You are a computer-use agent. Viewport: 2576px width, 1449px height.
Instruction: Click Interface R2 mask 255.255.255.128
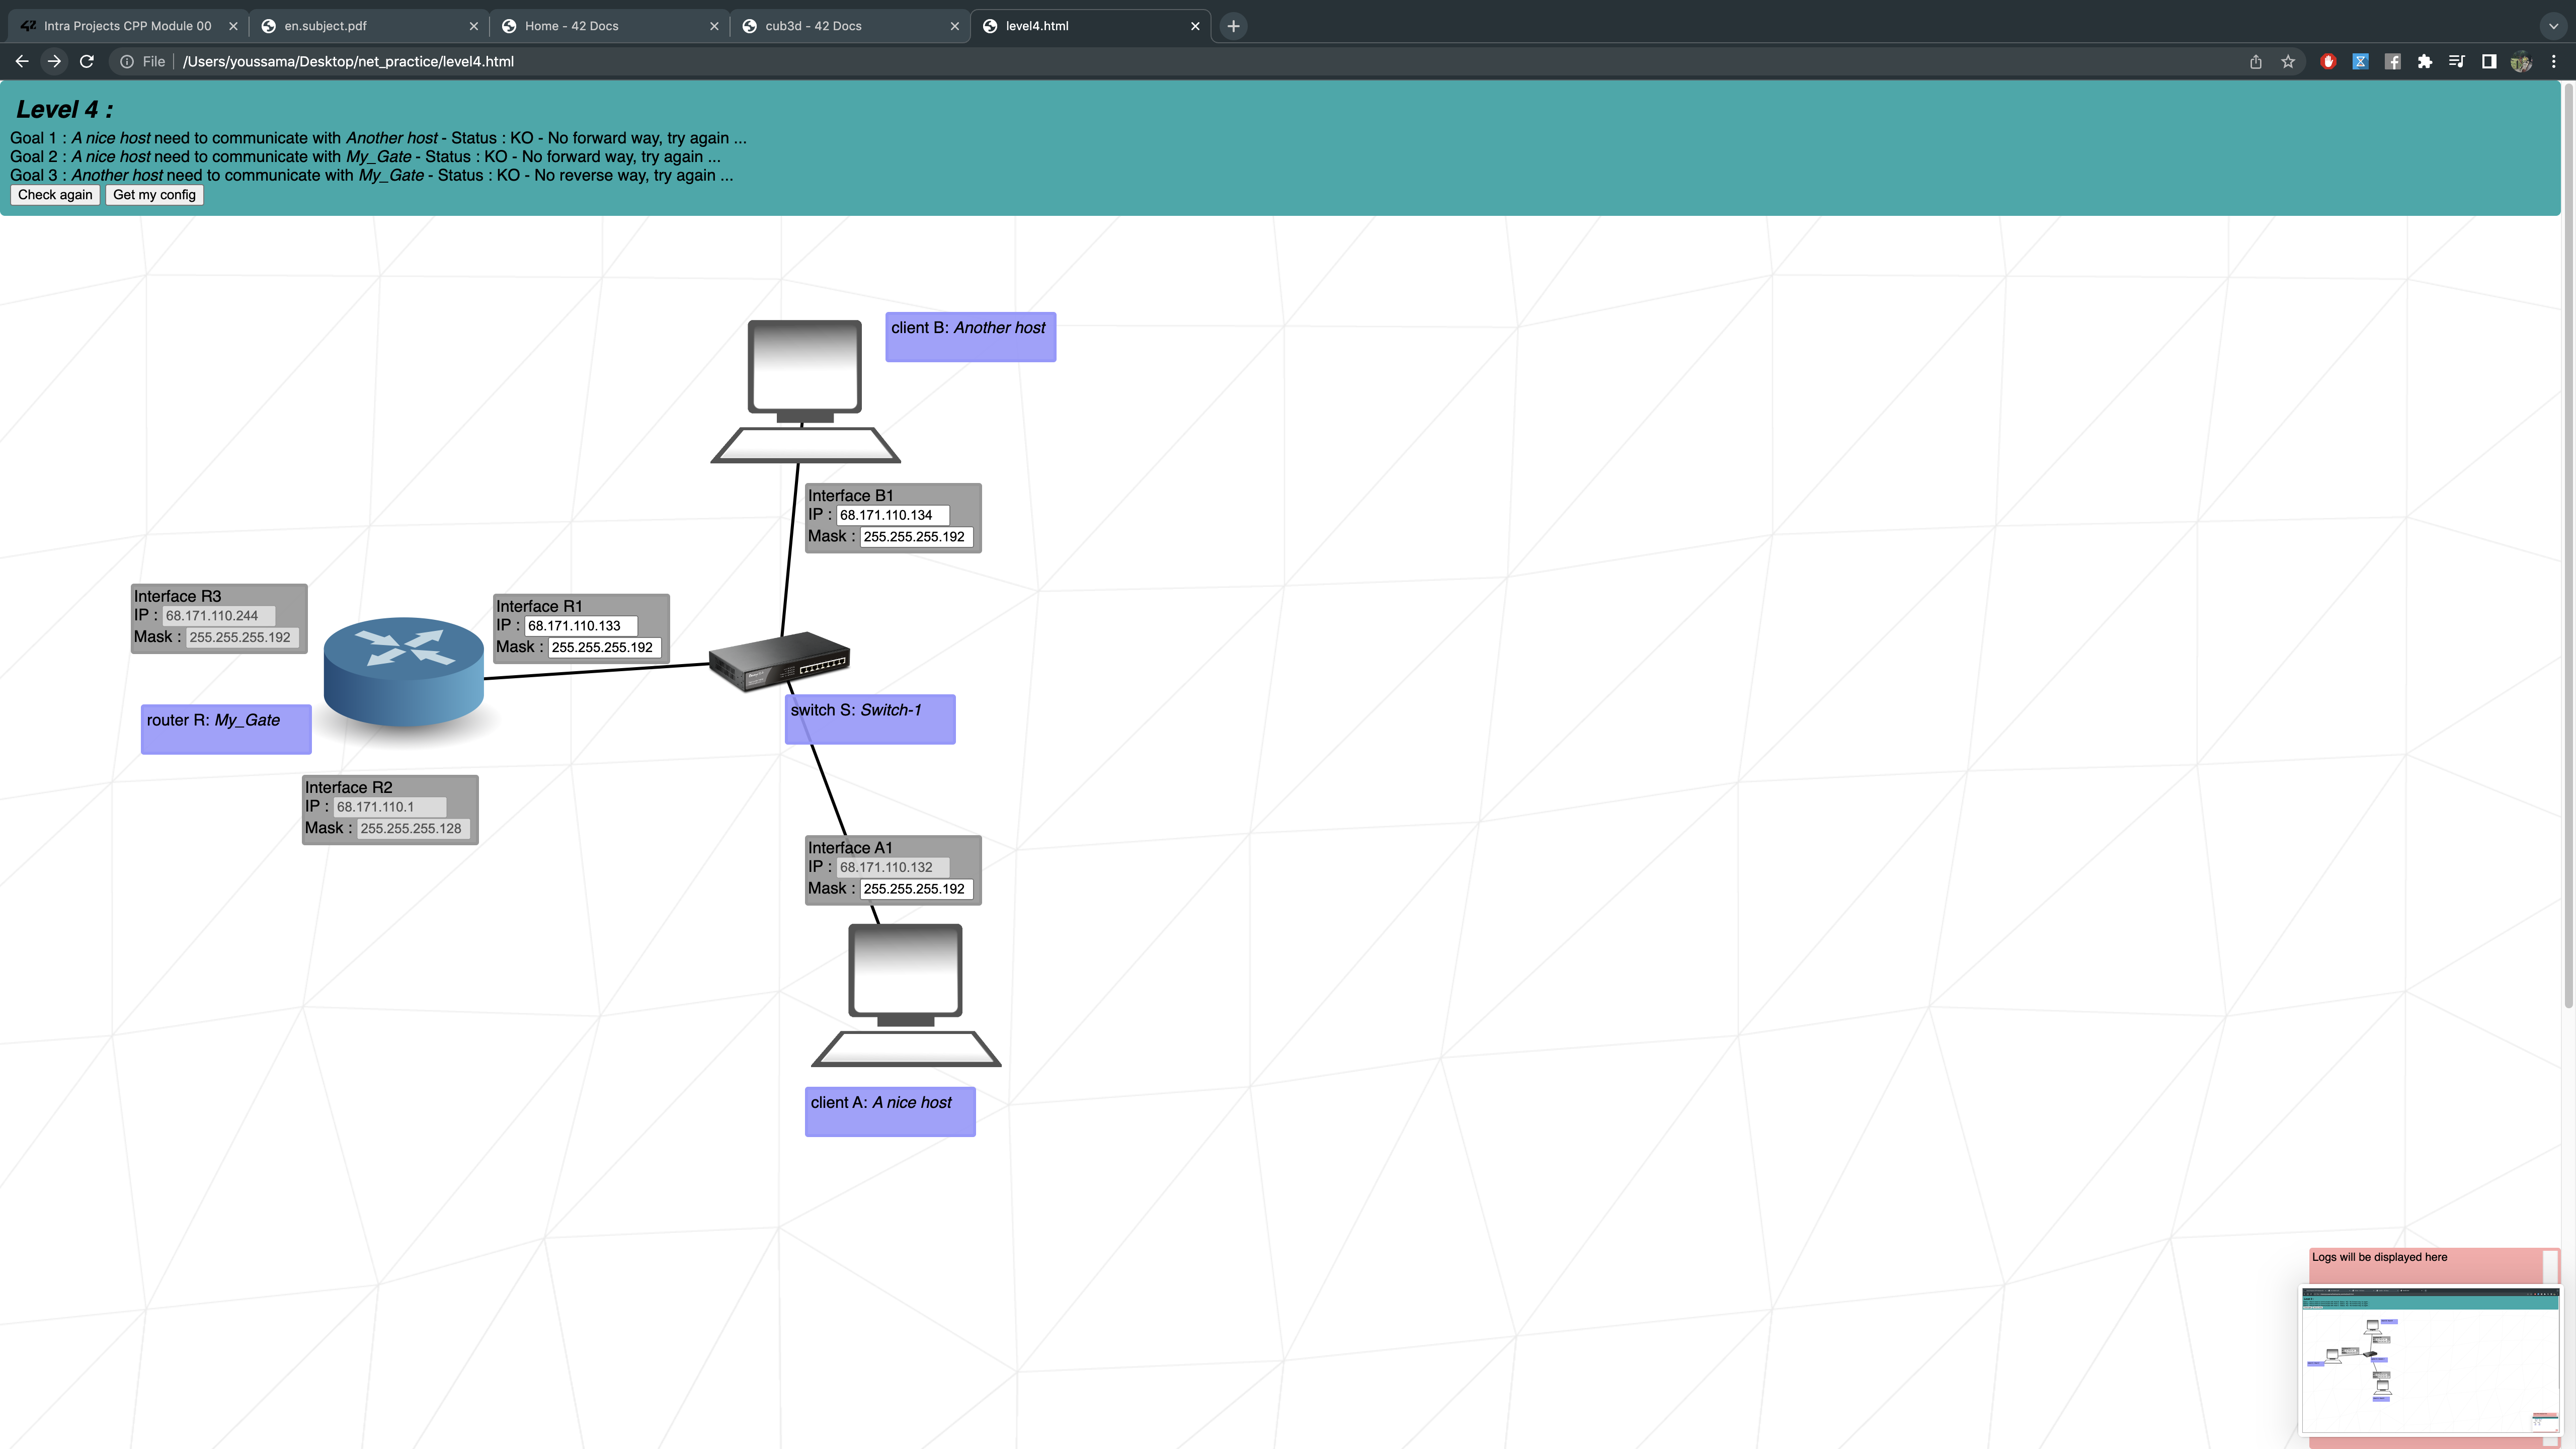click(x=413, y=828)
